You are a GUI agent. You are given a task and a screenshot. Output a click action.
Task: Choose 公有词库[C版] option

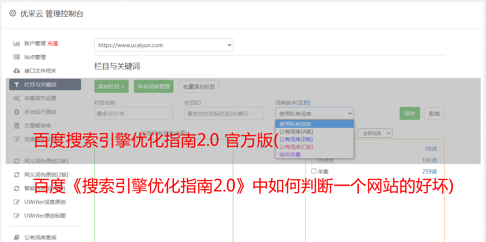(314, 147)
